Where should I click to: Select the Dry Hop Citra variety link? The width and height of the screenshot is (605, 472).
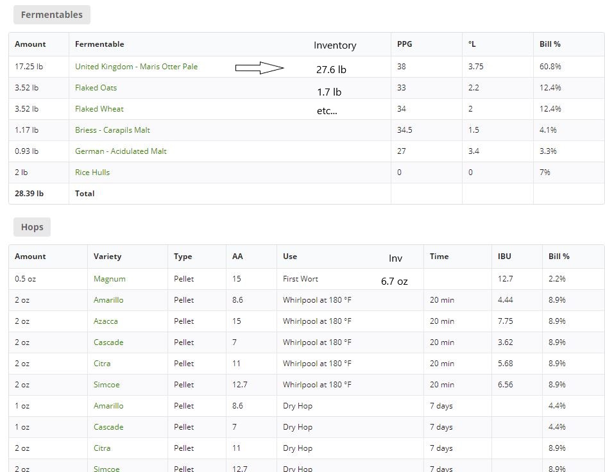pos(102,448)
